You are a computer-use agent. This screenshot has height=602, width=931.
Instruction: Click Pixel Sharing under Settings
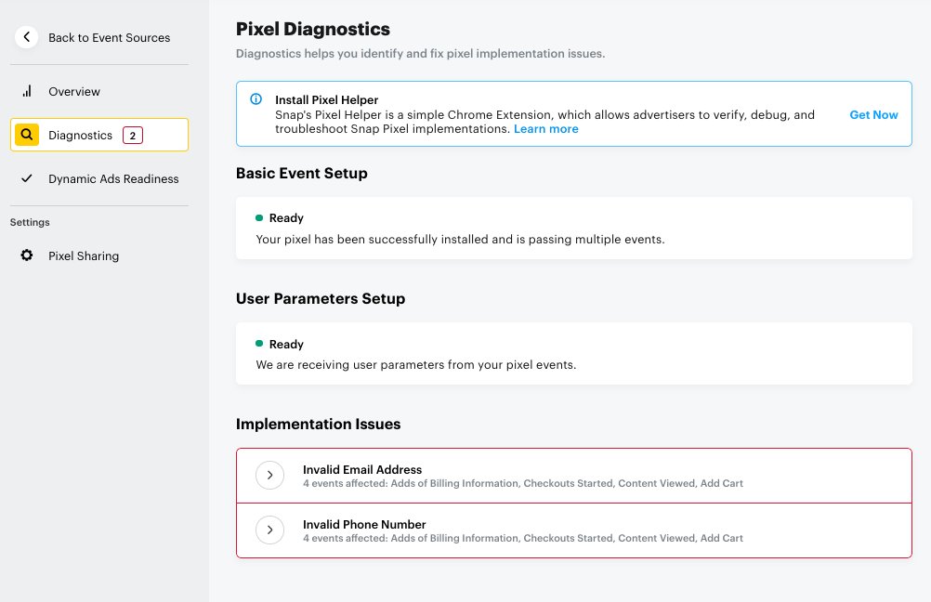(x=84, y=255)
